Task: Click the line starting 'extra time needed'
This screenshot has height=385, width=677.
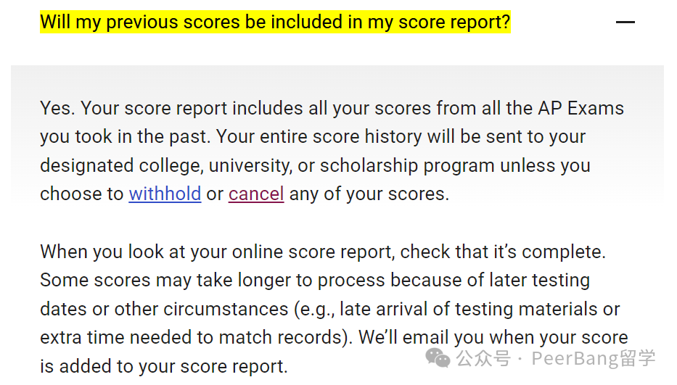Action: tap(334, 338)
